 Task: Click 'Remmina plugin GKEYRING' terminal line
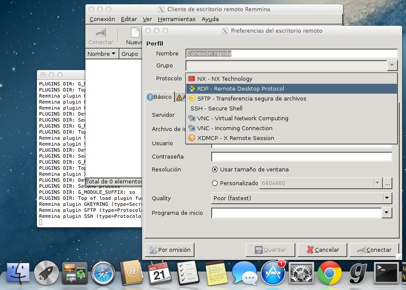pos(90,204)
